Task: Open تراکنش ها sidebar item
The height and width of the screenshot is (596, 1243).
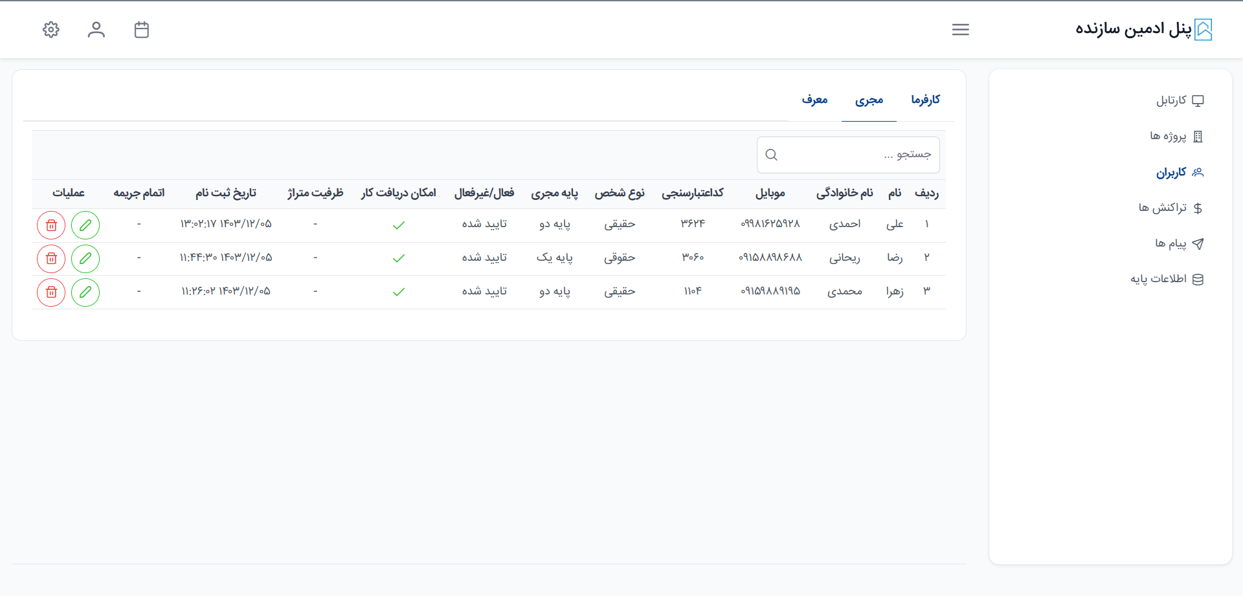Action: 1170,208
